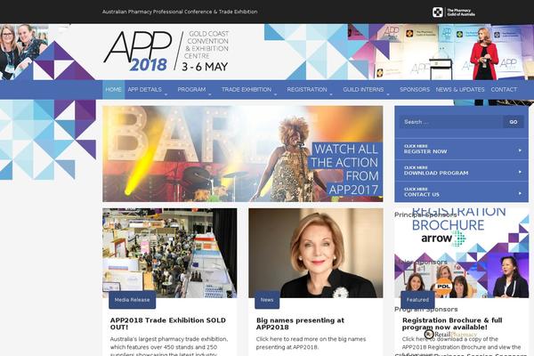This screenshot has height=356, width=534.
Task: Open the Watch APP2017 action banner
Action: [x=242, y=154]
